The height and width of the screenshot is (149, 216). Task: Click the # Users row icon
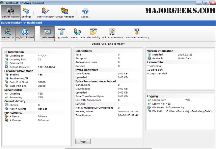[x=6, y=116]
